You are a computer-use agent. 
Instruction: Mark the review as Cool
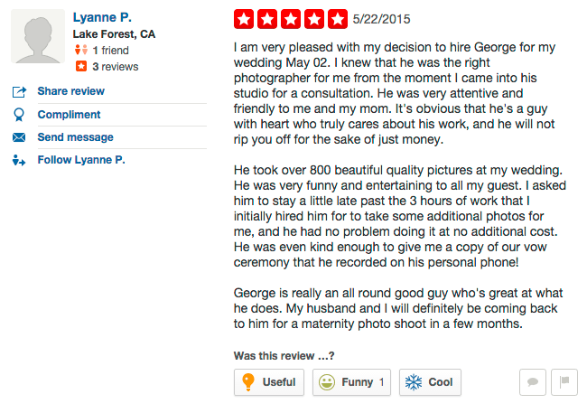[x=430, y=382]
